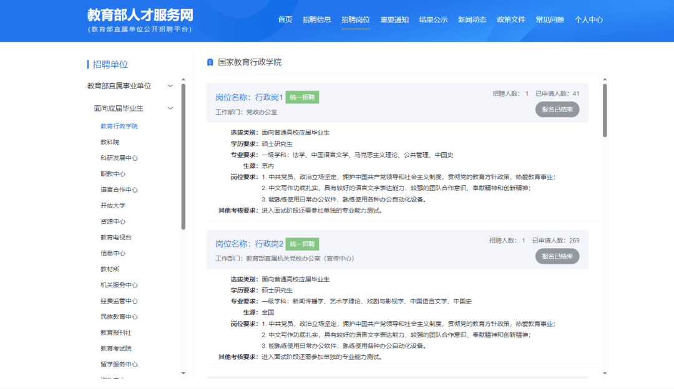The width and height of the screenshot is (674, 389).
Task: Choose 民族教育中心 from the list
Action: (x=119, y=317)
